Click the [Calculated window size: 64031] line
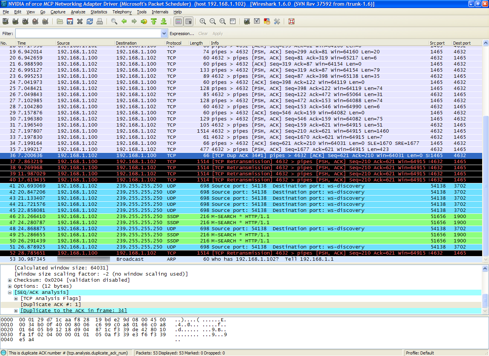Viewport: 489px width, 356px height. click(x=61, y=268)
